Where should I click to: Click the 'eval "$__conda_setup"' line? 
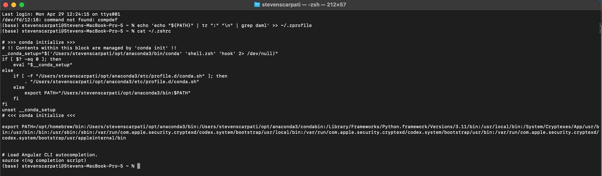[x=43, y=65]
